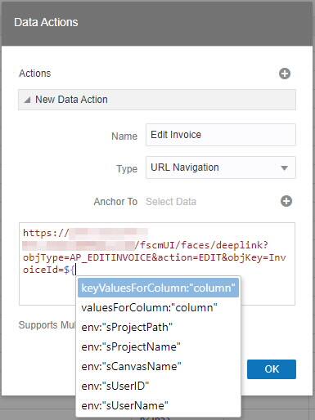Pick env:"sProjectName" from suggestions

(158, 346)
